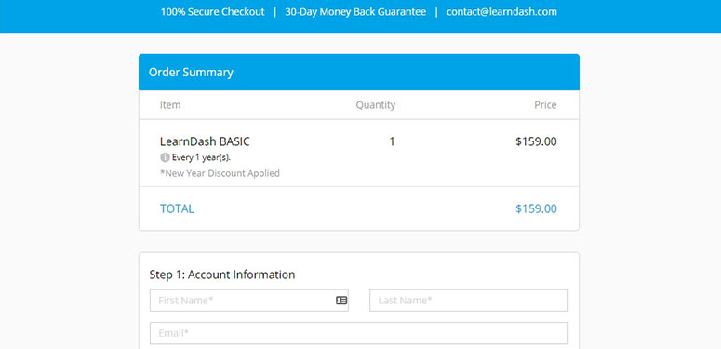Click the blue $159.00 total amount

point(536,208)
